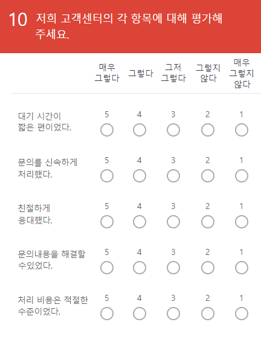Screen dimensions: 261x345
Task: Set rating 5 for '처리 비용은 적절한 수준이었다'
Action: click(107, 314)
